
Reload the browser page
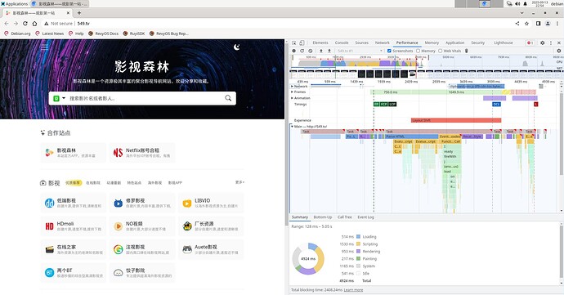[x=25, y=24]
